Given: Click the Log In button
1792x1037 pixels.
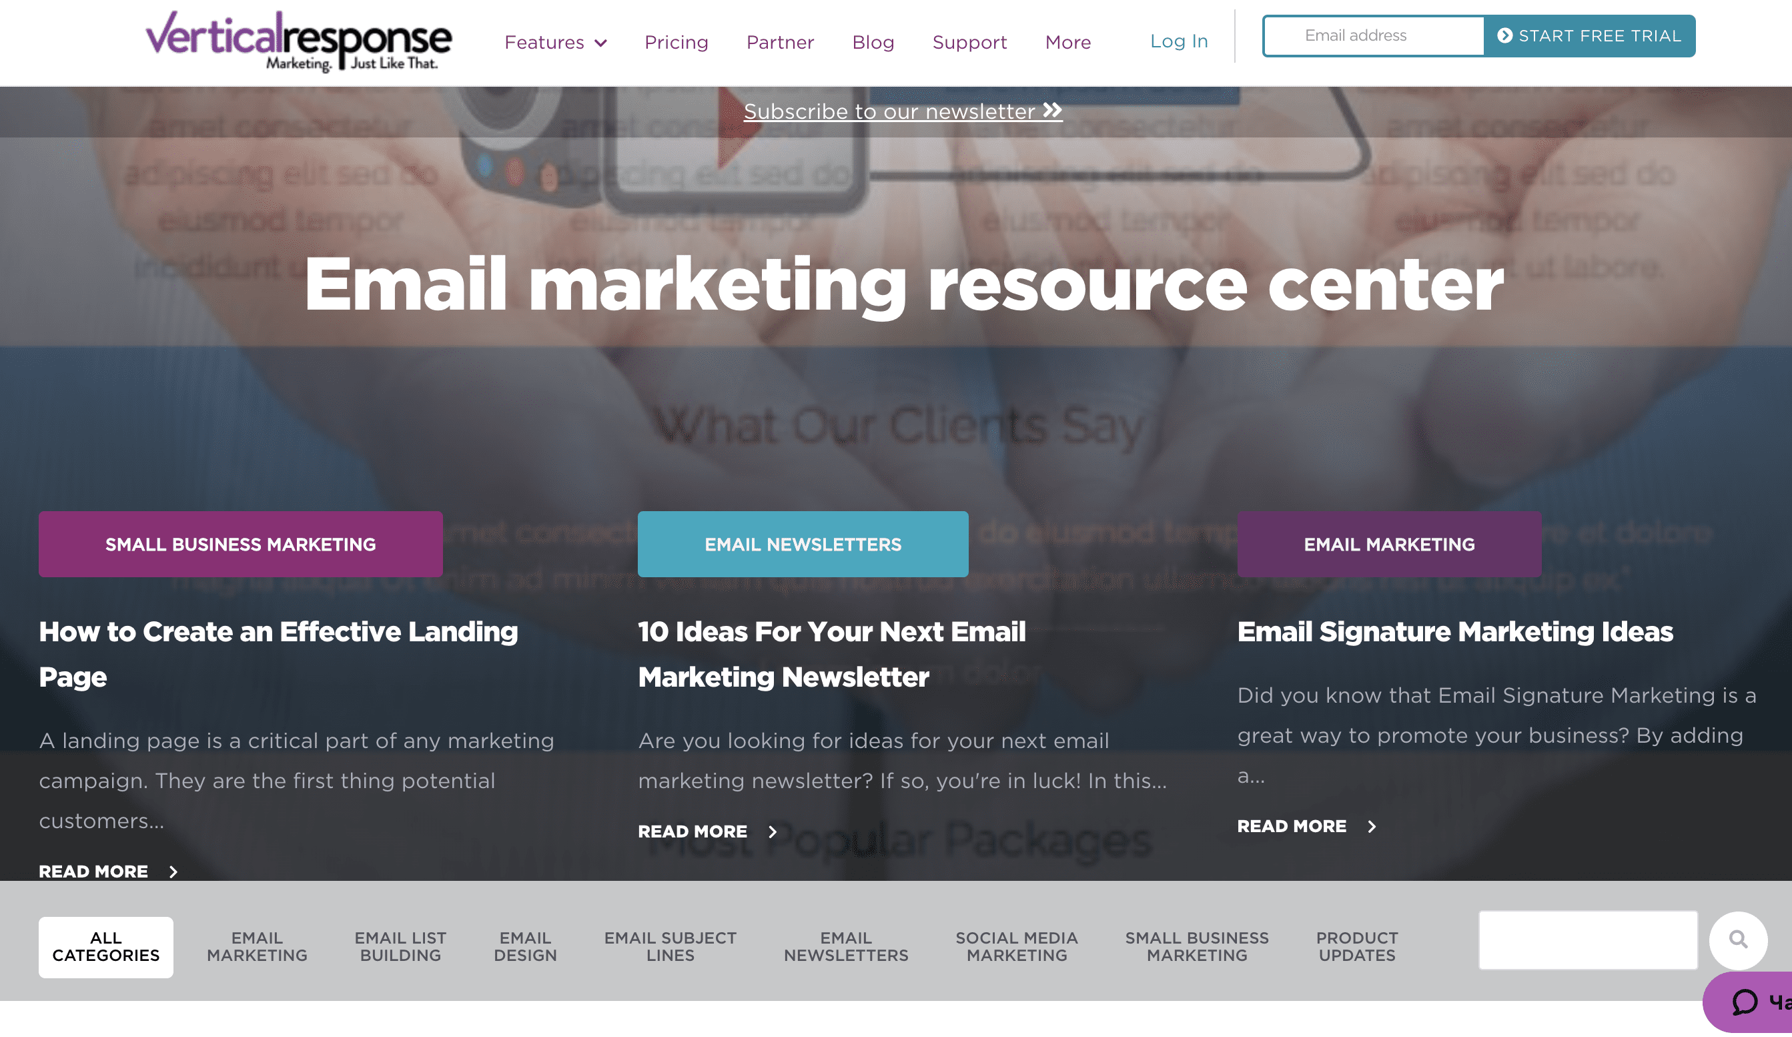Looking at the screenshot, I should click(1179, 41).
